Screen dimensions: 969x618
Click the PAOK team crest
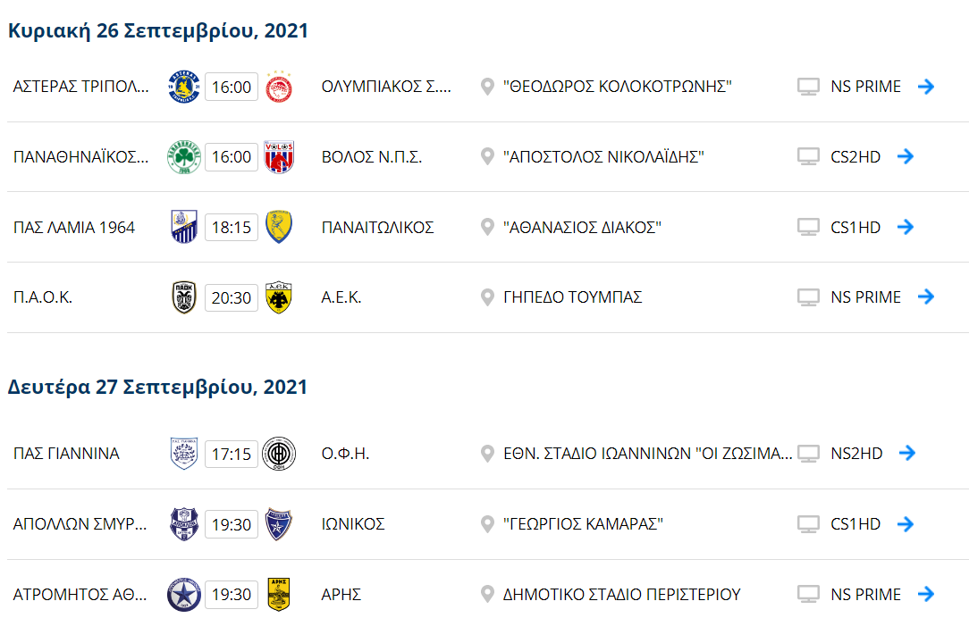[182, 297]
